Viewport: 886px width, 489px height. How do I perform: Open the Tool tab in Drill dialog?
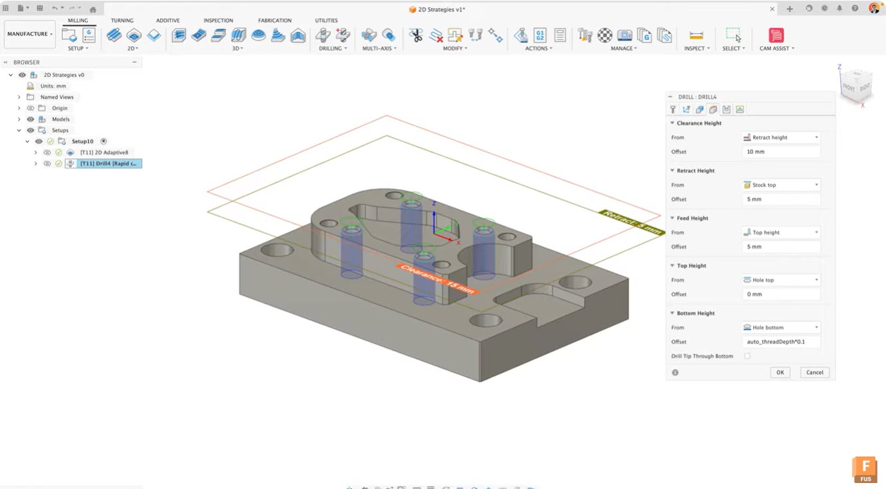pyautogui.click(x=673, y=109)
